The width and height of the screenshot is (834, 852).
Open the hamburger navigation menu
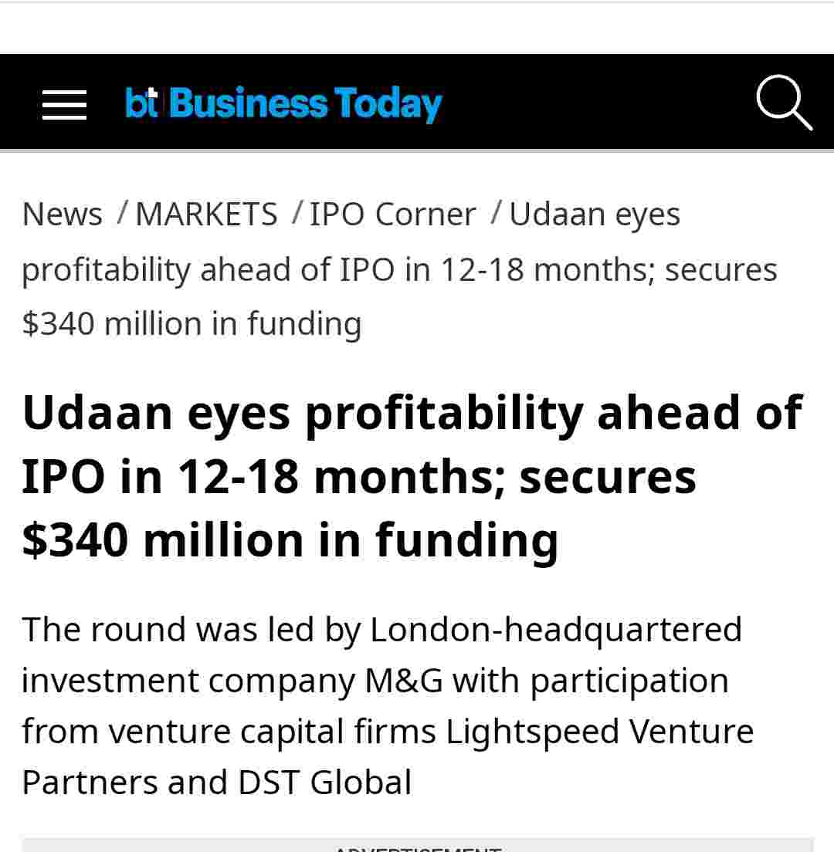pyautogui.click(x=64, y=104)
